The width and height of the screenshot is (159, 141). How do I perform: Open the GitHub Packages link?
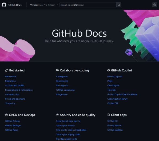(x=13, y=126)
